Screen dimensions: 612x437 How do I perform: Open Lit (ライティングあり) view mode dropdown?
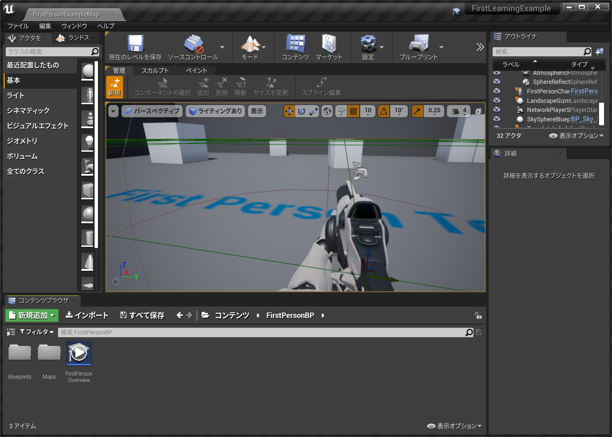tap(215, 111)
